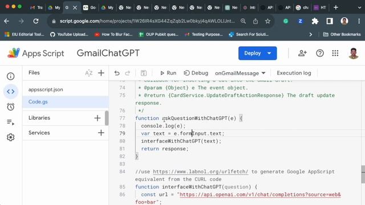Open the Extensions puzzle icon
The height and width of the screenshot is (205, 365).
(315, 21)
